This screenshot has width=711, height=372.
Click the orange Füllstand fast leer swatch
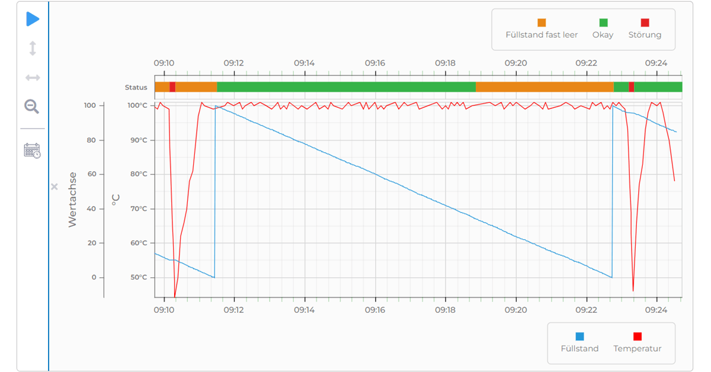pyautogui.click(x=542, y=23)
